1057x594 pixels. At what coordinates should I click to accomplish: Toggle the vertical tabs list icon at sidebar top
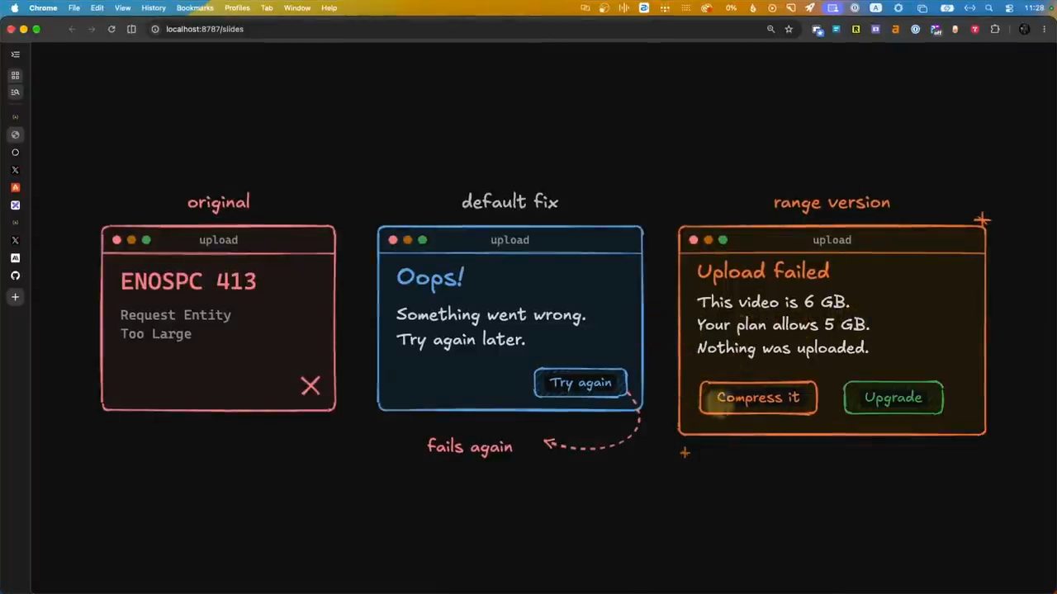[15, 54]
